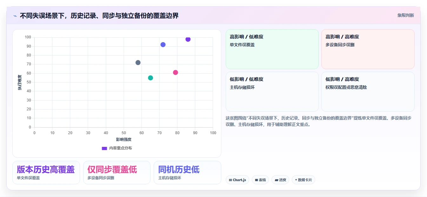Click the purple scatter point at top right

pos(188,39)
